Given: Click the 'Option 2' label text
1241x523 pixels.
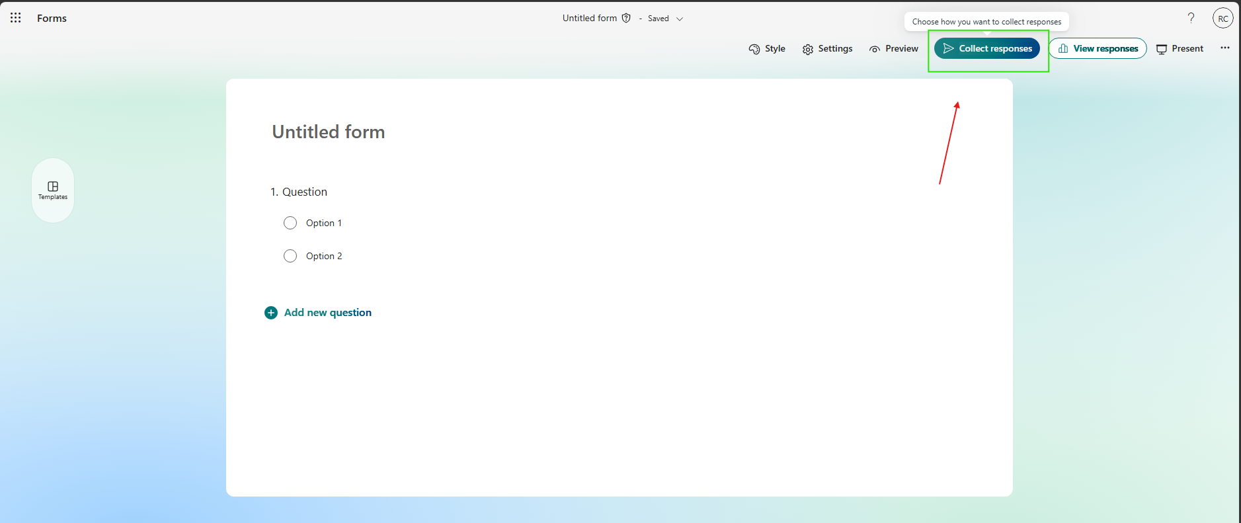Looking at the screenshot, I should click(324, 256).
